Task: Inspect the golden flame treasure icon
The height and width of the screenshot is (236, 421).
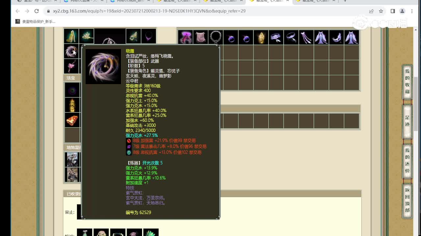Action: point(72,105)
